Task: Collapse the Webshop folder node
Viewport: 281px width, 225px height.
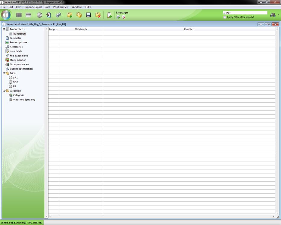Action: click(4, 91)
